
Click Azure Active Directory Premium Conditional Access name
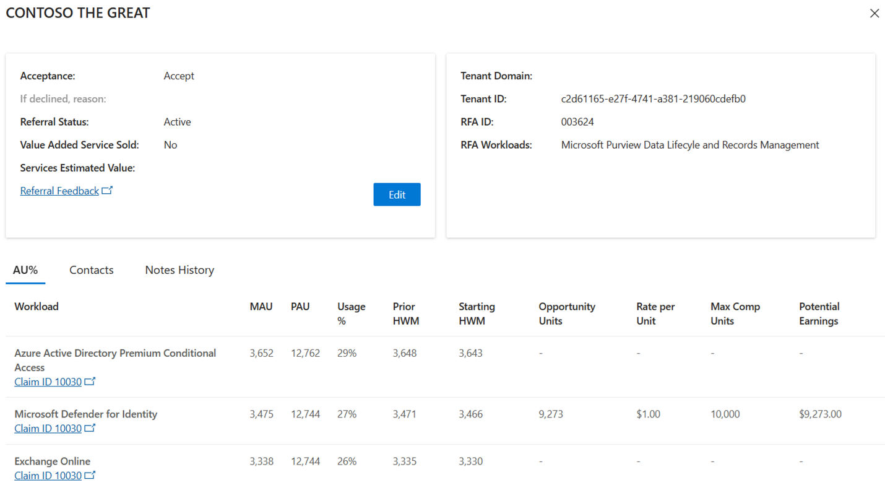(115, 360)
